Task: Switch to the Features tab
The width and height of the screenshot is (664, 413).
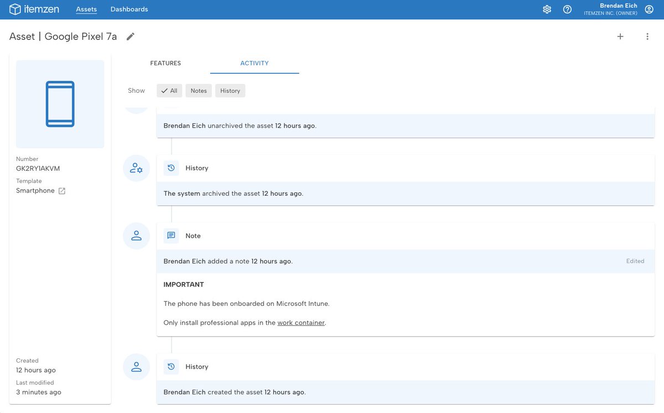Action: pyautogui.click(x=165, y=63)
